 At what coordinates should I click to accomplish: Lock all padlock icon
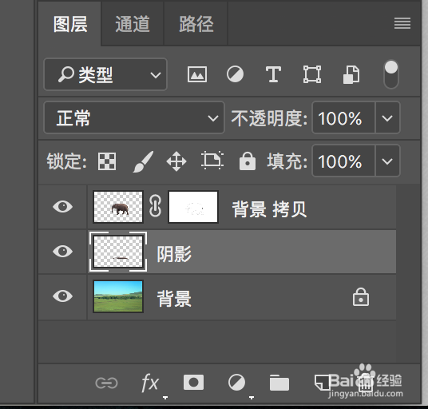pos(248,161)
